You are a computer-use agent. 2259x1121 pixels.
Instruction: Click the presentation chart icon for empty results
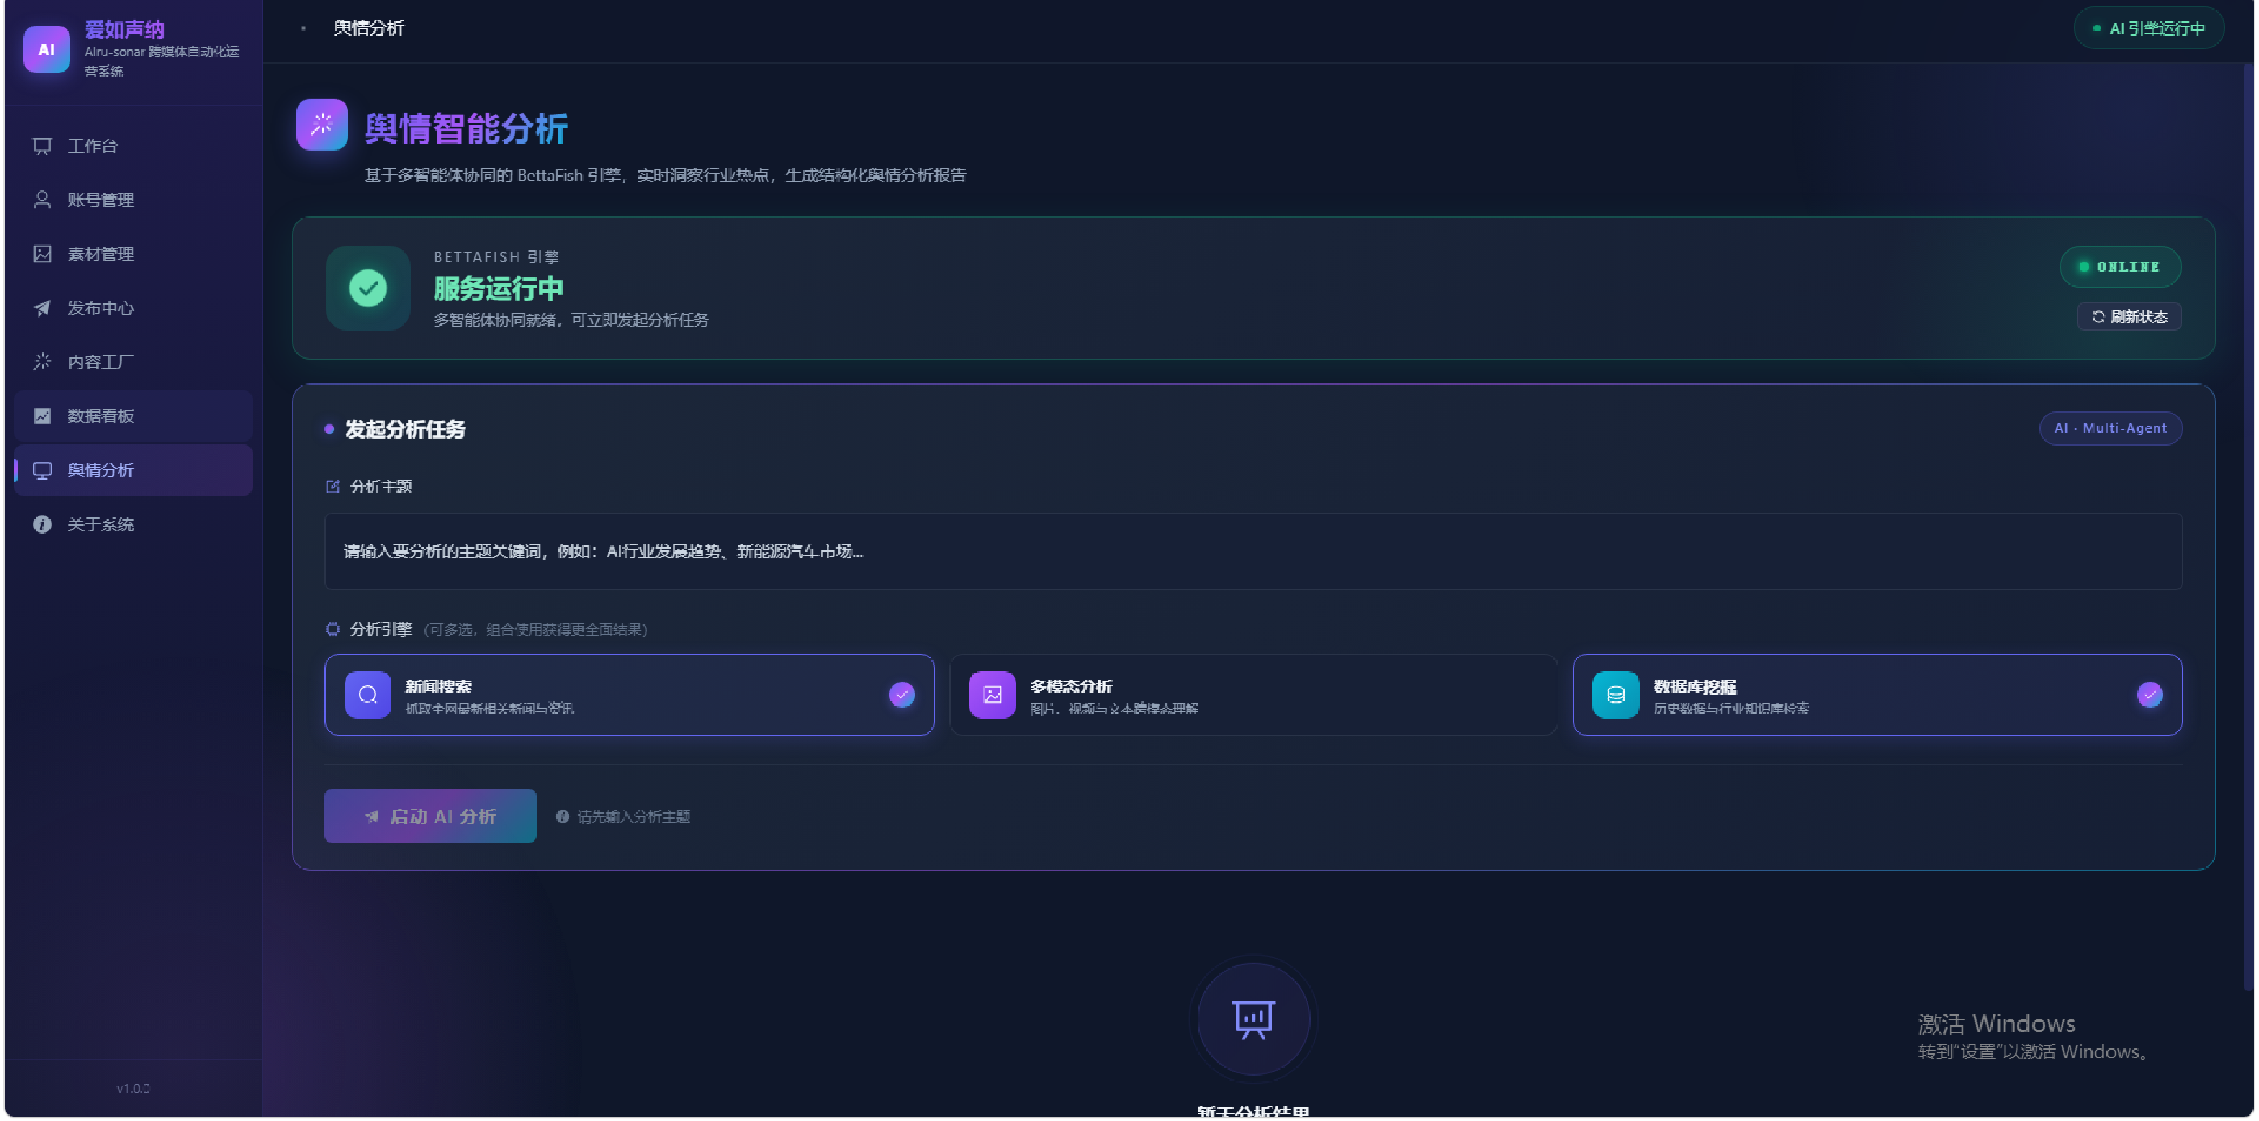point(1253,1019)
